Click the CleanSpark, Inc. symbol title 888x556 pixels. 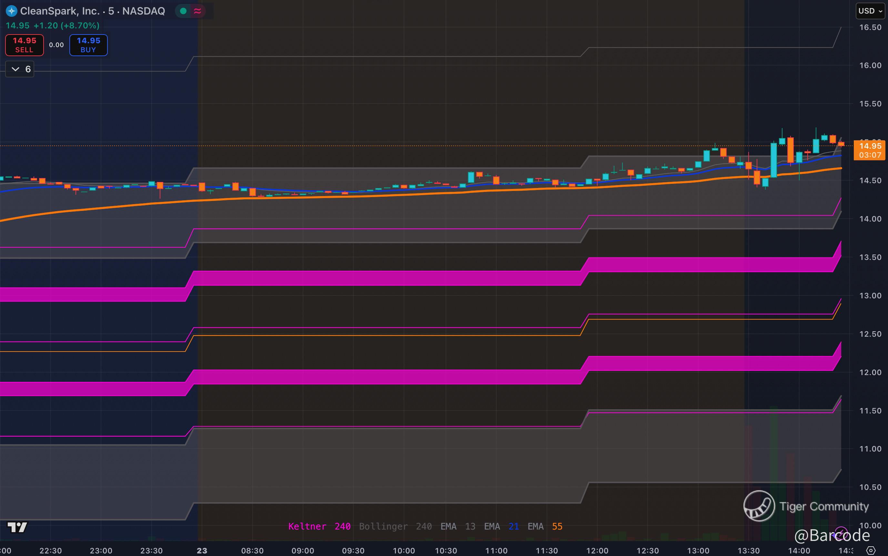[x=60, y=11]
